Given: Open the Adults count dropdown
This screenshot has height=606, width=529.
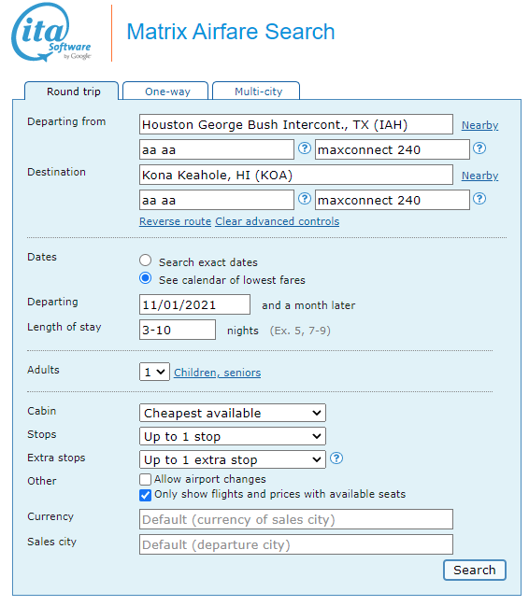Looking at the screenshot, I should (154, 373).
